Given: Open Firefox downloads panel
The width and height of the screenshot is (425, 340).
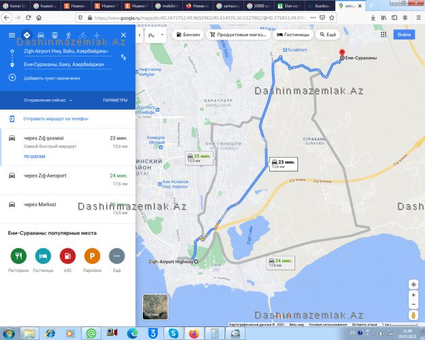Looking at the screenshot, I should tap(373, 18).
